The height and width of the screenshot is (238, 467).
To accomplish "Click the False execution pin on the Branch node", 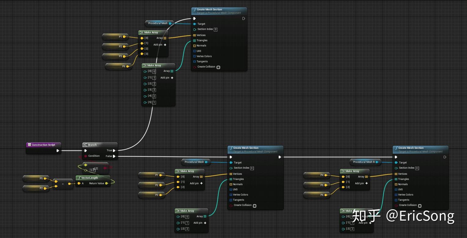I will pyautogui.click(x=114, y=156).
